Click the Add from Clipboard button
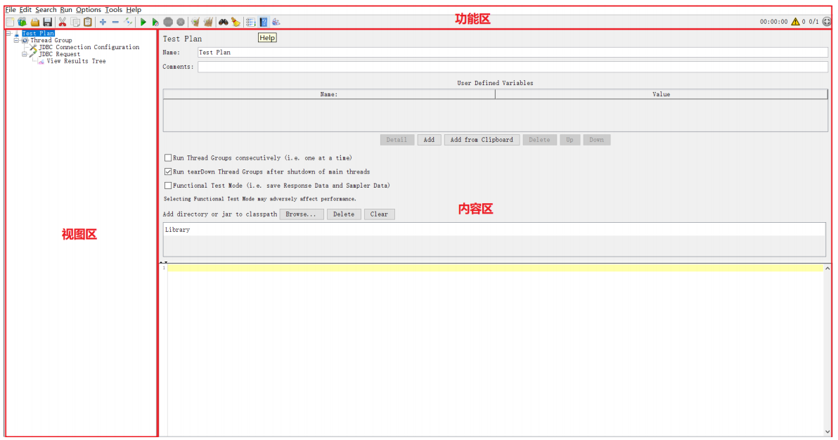This screenshot has width=838, height=440. tap(482, 140)
